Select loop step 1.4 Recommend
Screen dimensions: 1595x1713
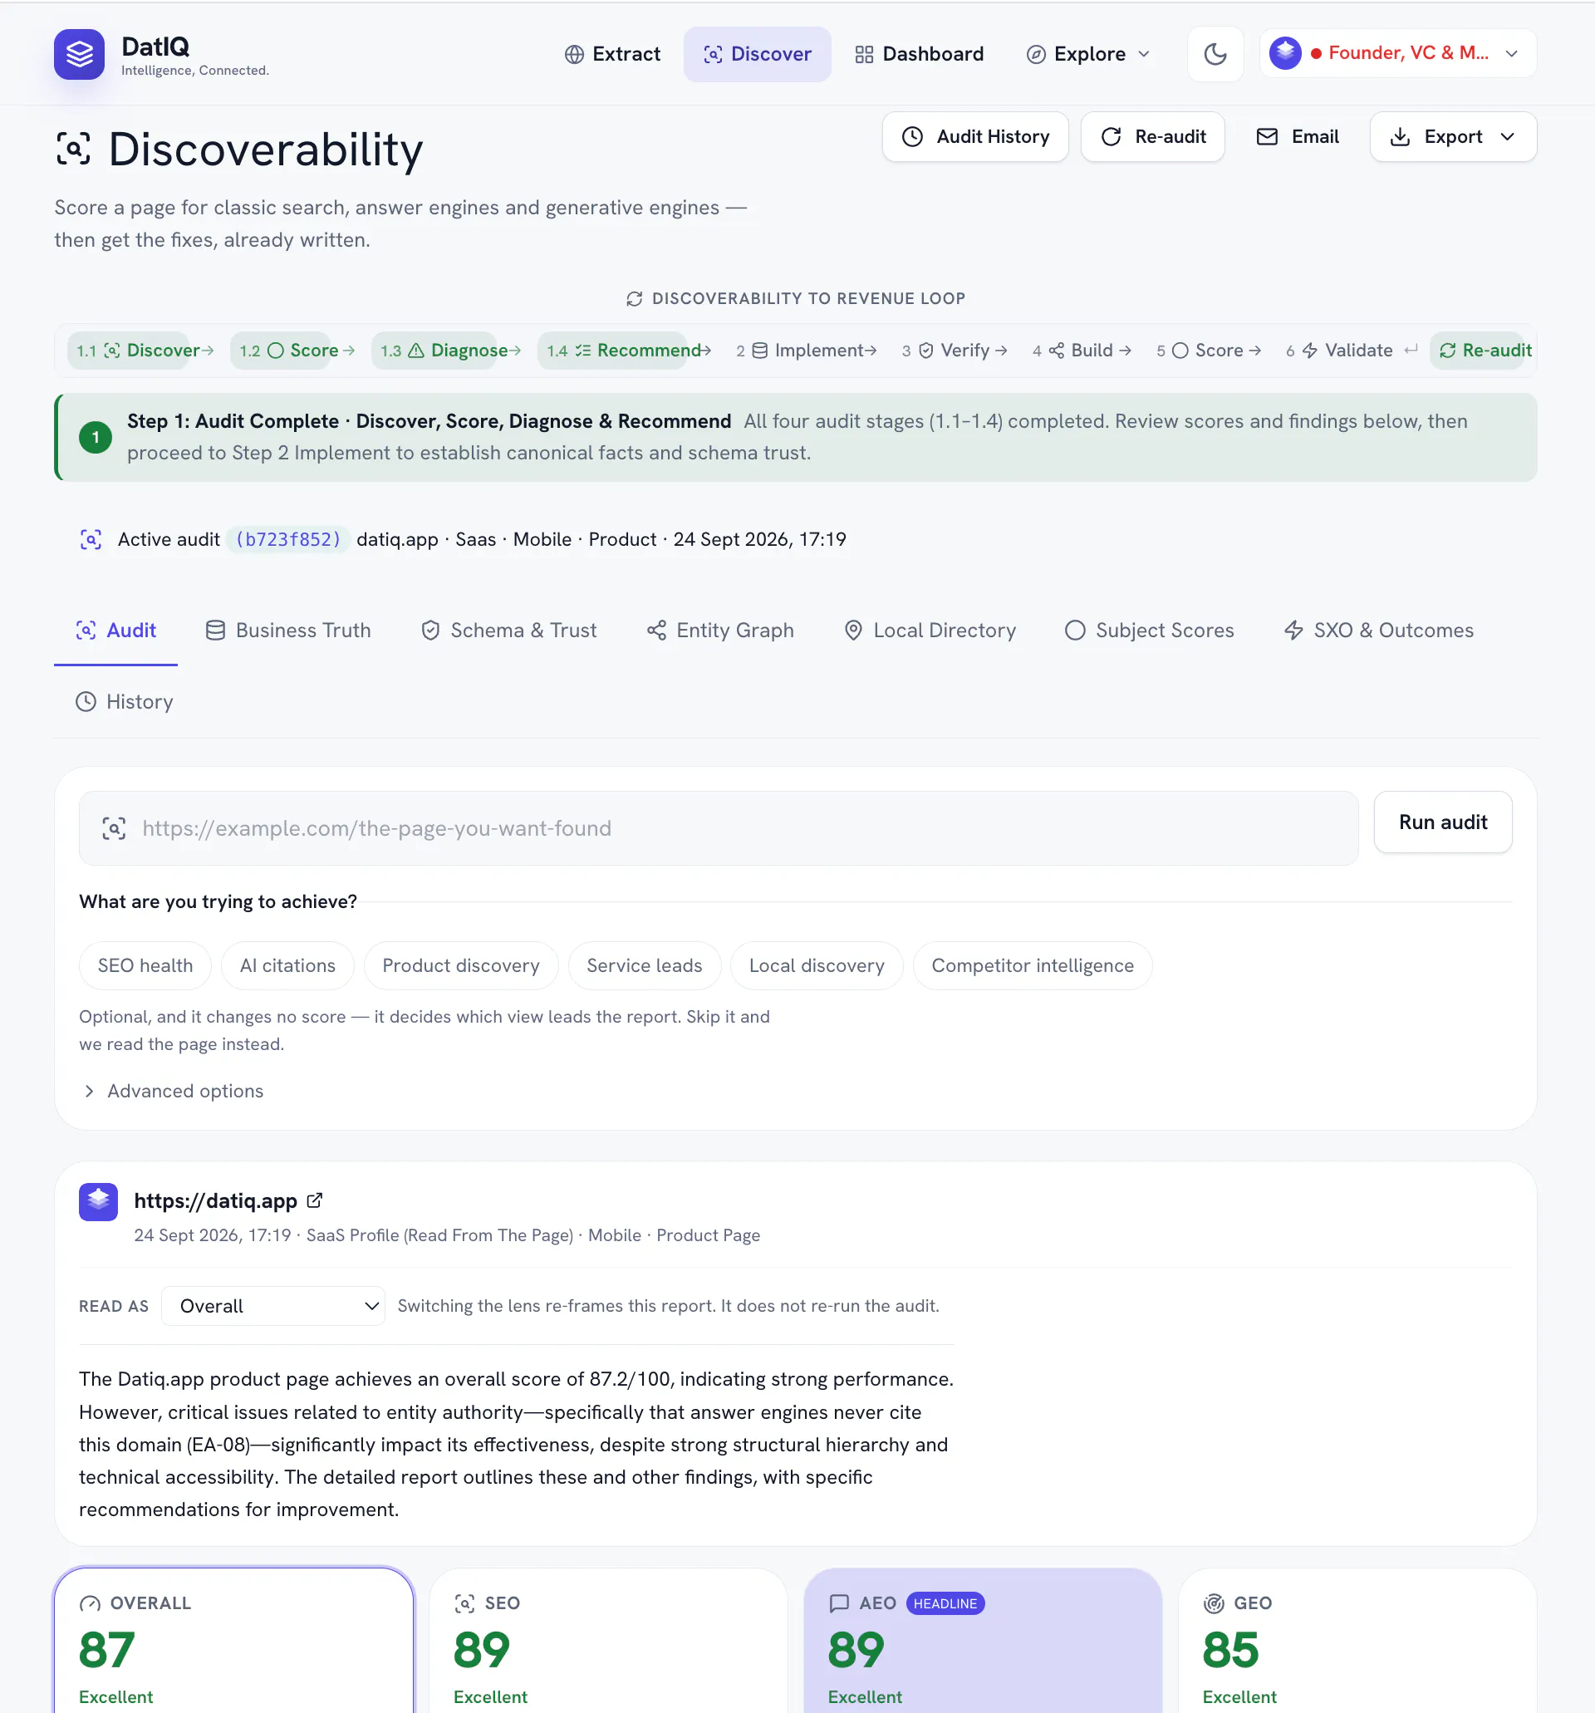pyautogui.click(x=611, y=351)
